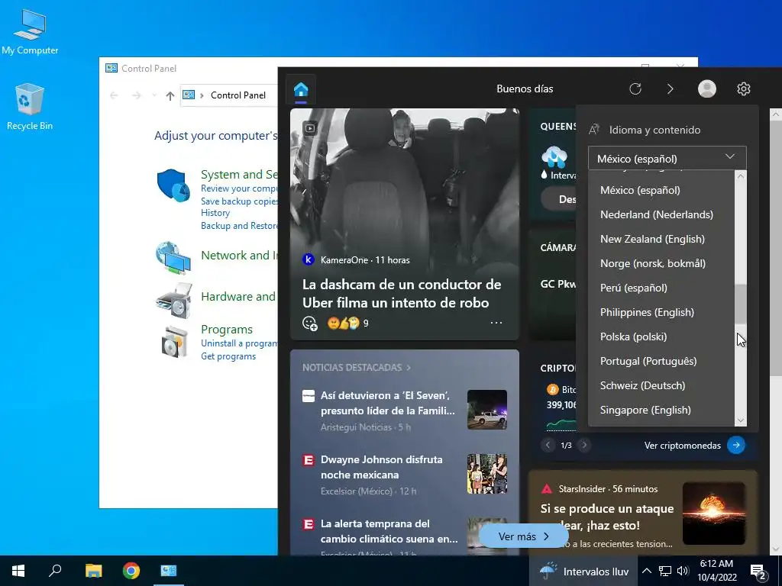
Task: Open the profile avatar in the widget
Action: 706,89
